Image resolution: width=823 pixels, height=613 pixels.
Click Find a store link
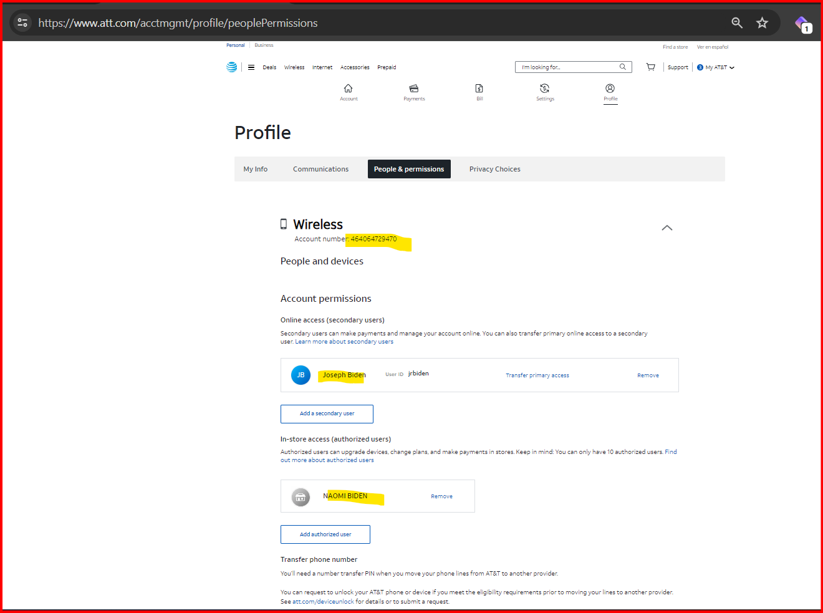(675, 47)
